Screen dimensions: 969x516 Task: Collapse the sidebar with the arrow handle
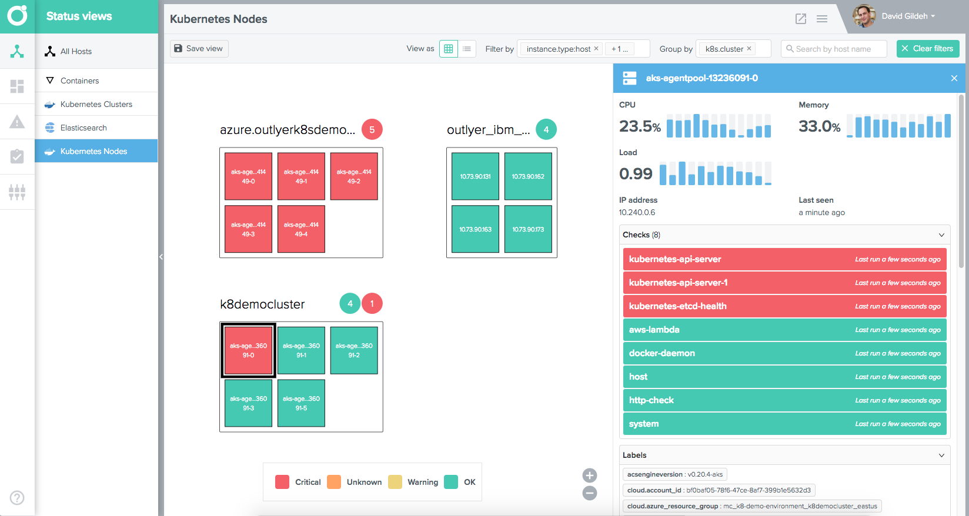[161, 257]
